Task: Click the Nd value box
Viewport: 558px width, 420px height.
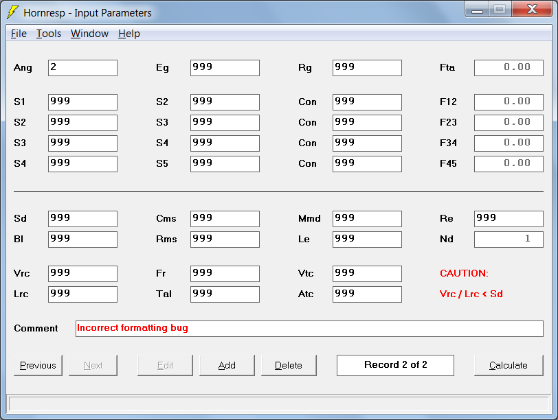Action: pos(509,240)
